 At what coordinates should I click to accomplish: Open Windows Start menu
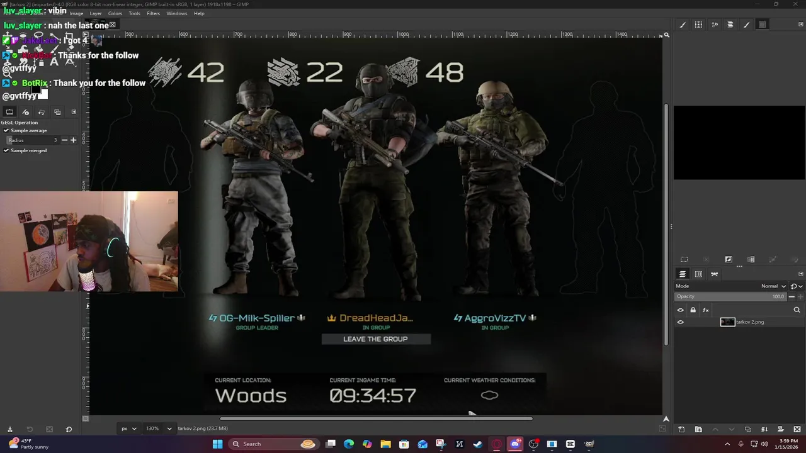(217, 444)
